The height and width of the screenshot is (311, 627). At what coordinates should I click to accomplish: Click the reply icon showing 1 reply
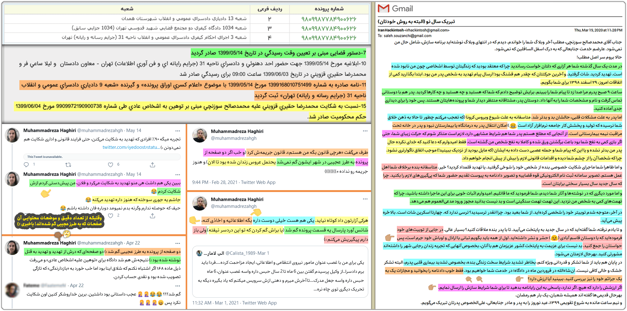pyautogui.click(x=27, y=165)
